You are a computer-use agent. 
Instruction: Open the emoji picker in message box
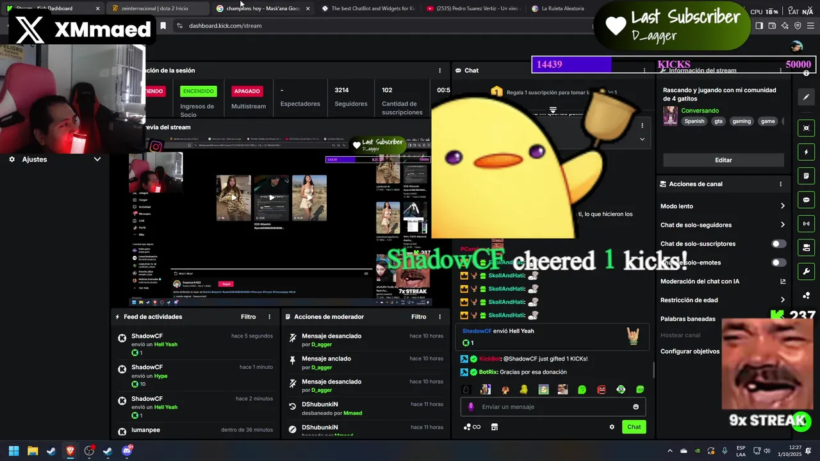(635, 407)
